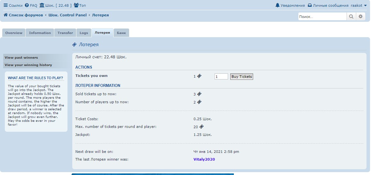Click the home icon by Список форумов
Viewport: 371px width, 175px height.
5,15
